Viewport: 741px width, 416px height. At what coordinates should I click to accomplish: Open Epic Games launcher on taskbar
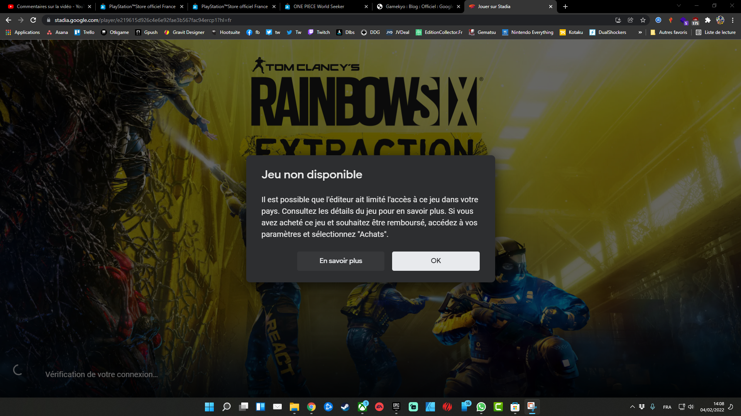pos(396,407)
